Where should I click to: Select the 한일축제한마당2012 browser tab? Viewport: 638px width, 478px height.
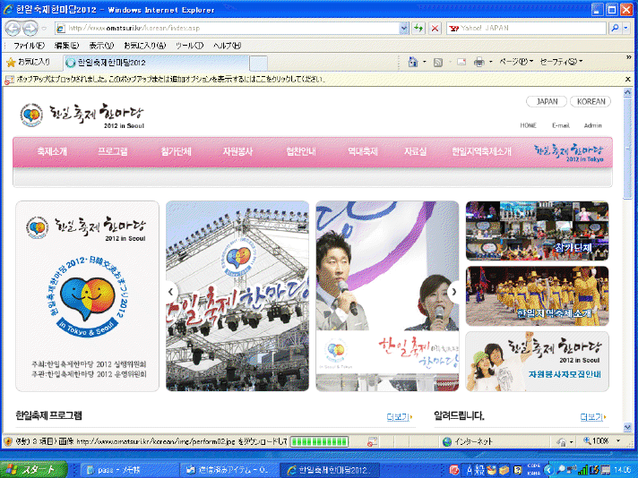tap(156, 63)
